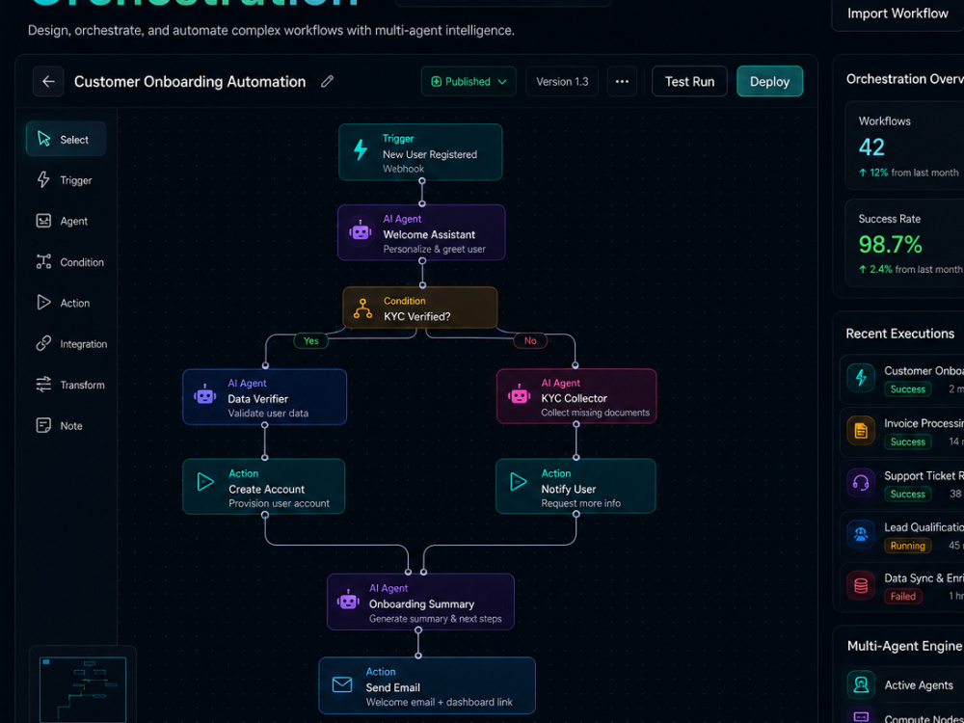This screenshot has width=964, height=723.
Task: Click robot icon on Data Verifier node
Action: click(204, 395)
